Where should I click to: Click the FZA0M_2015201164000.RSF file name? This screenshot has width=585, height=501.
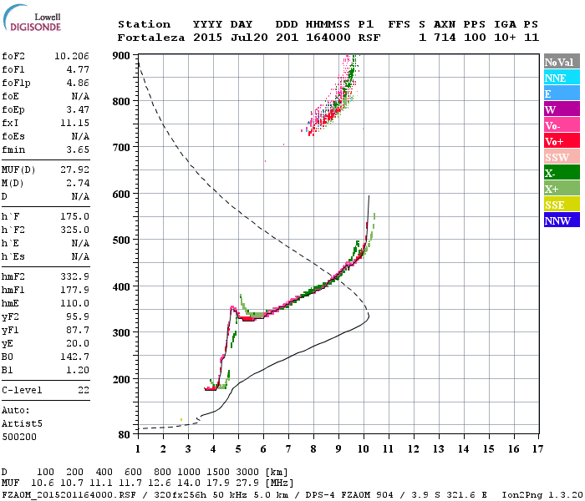tap(69, 495)
